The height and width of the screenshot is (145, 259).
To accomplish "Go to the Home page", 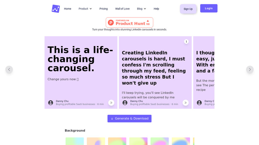I will point(68,9).
